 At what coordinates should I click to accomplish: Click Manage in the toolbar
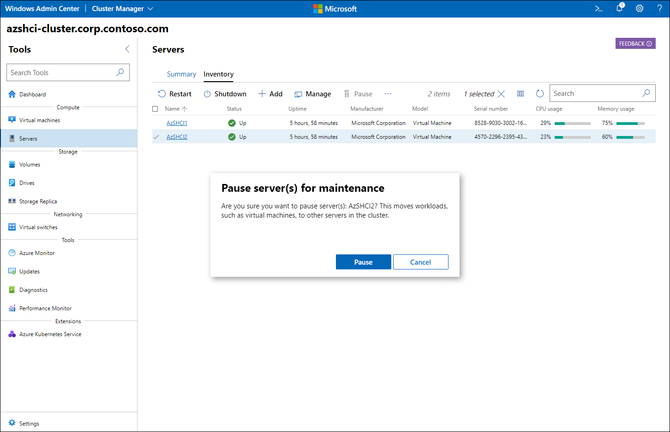pyautogui.click(x=313, y=94)
